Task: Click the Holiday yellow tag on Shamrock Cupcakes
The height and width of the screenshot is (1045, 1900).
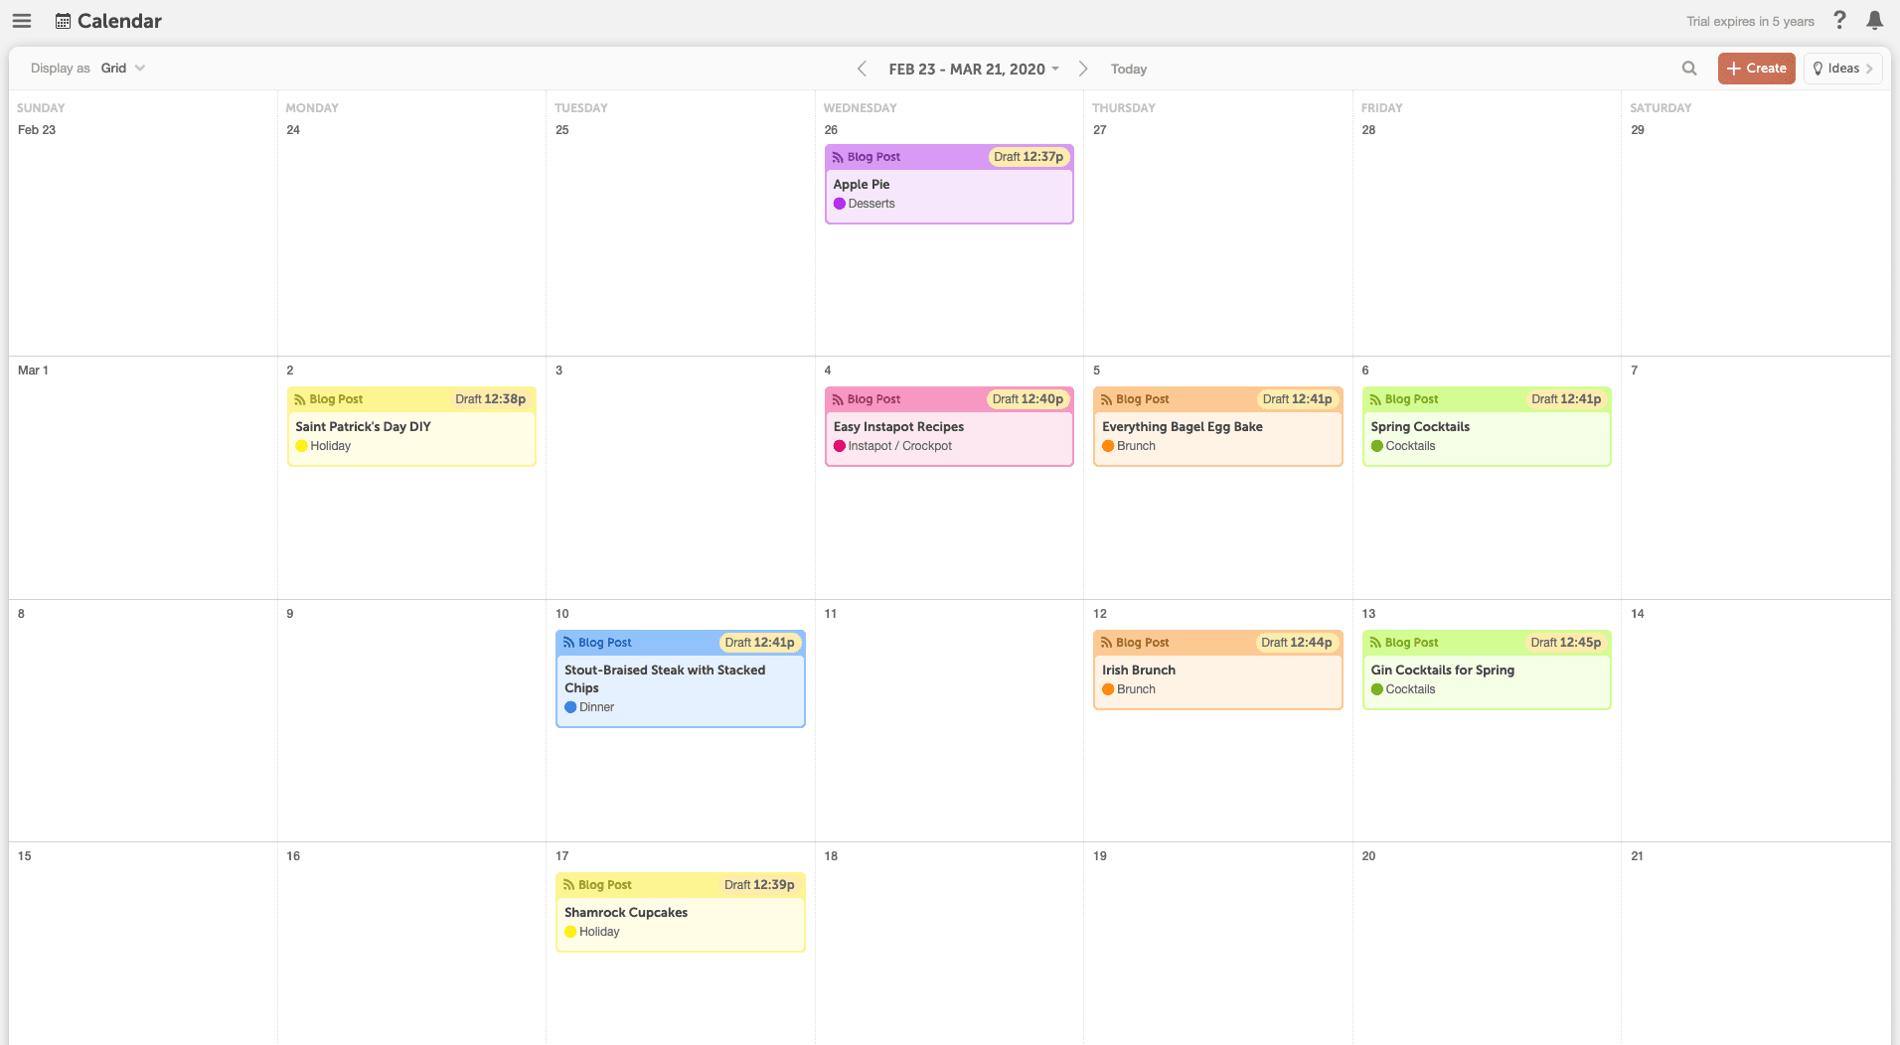Action: click(x=570, y=932)
